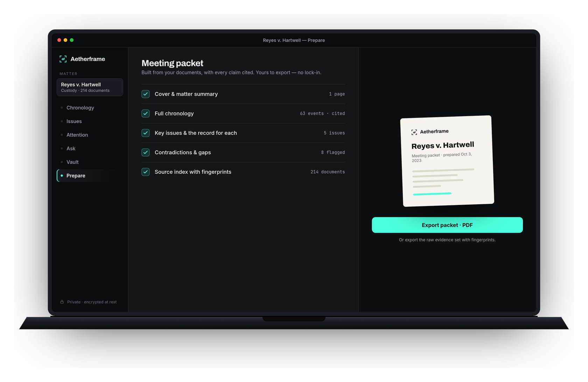Click 'Private · encrypted at rest' status text
This screenshot has width=588, height=382.
point(92,302)
